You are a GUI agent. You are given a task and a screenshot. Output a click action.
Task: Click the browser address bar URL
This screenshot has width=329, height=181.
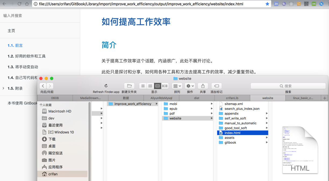[141, 4]
